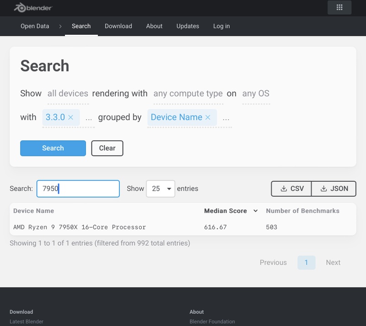
Task: Open the About page
Action: (154, 26)
